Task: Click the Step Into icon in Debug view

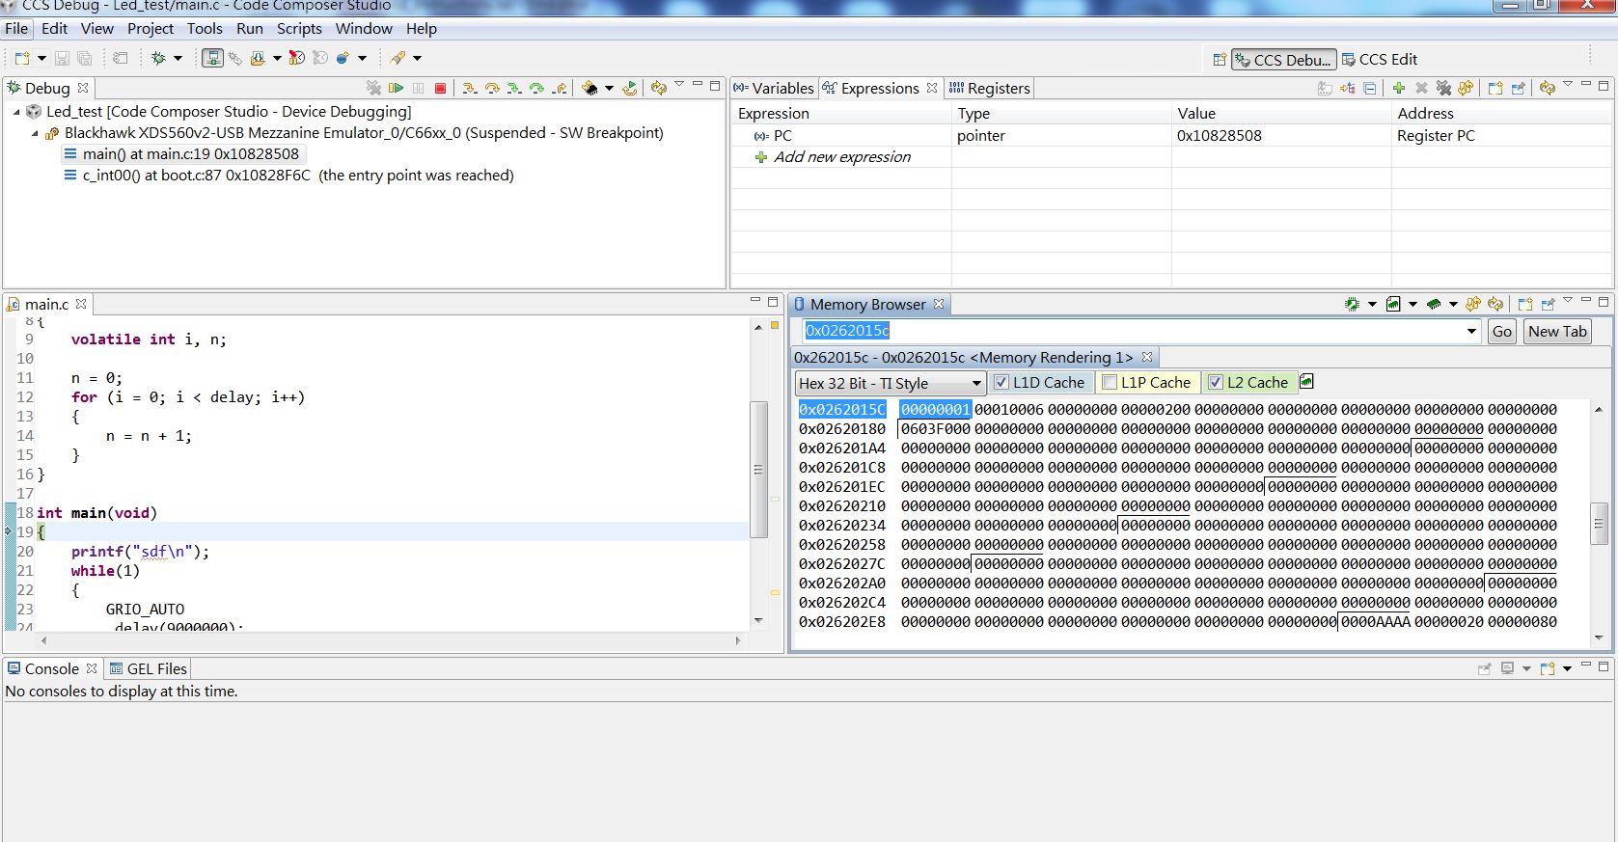Action: coord(469,88)
